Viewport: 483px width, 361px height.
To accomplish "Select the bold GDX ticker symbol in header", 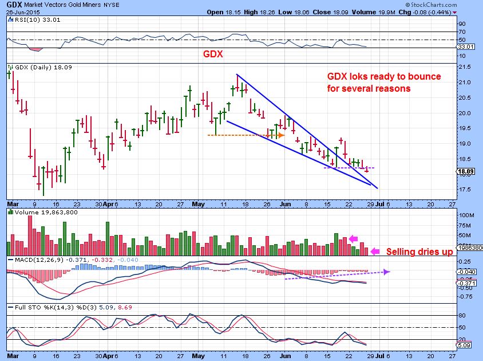I will pos(14,5).
